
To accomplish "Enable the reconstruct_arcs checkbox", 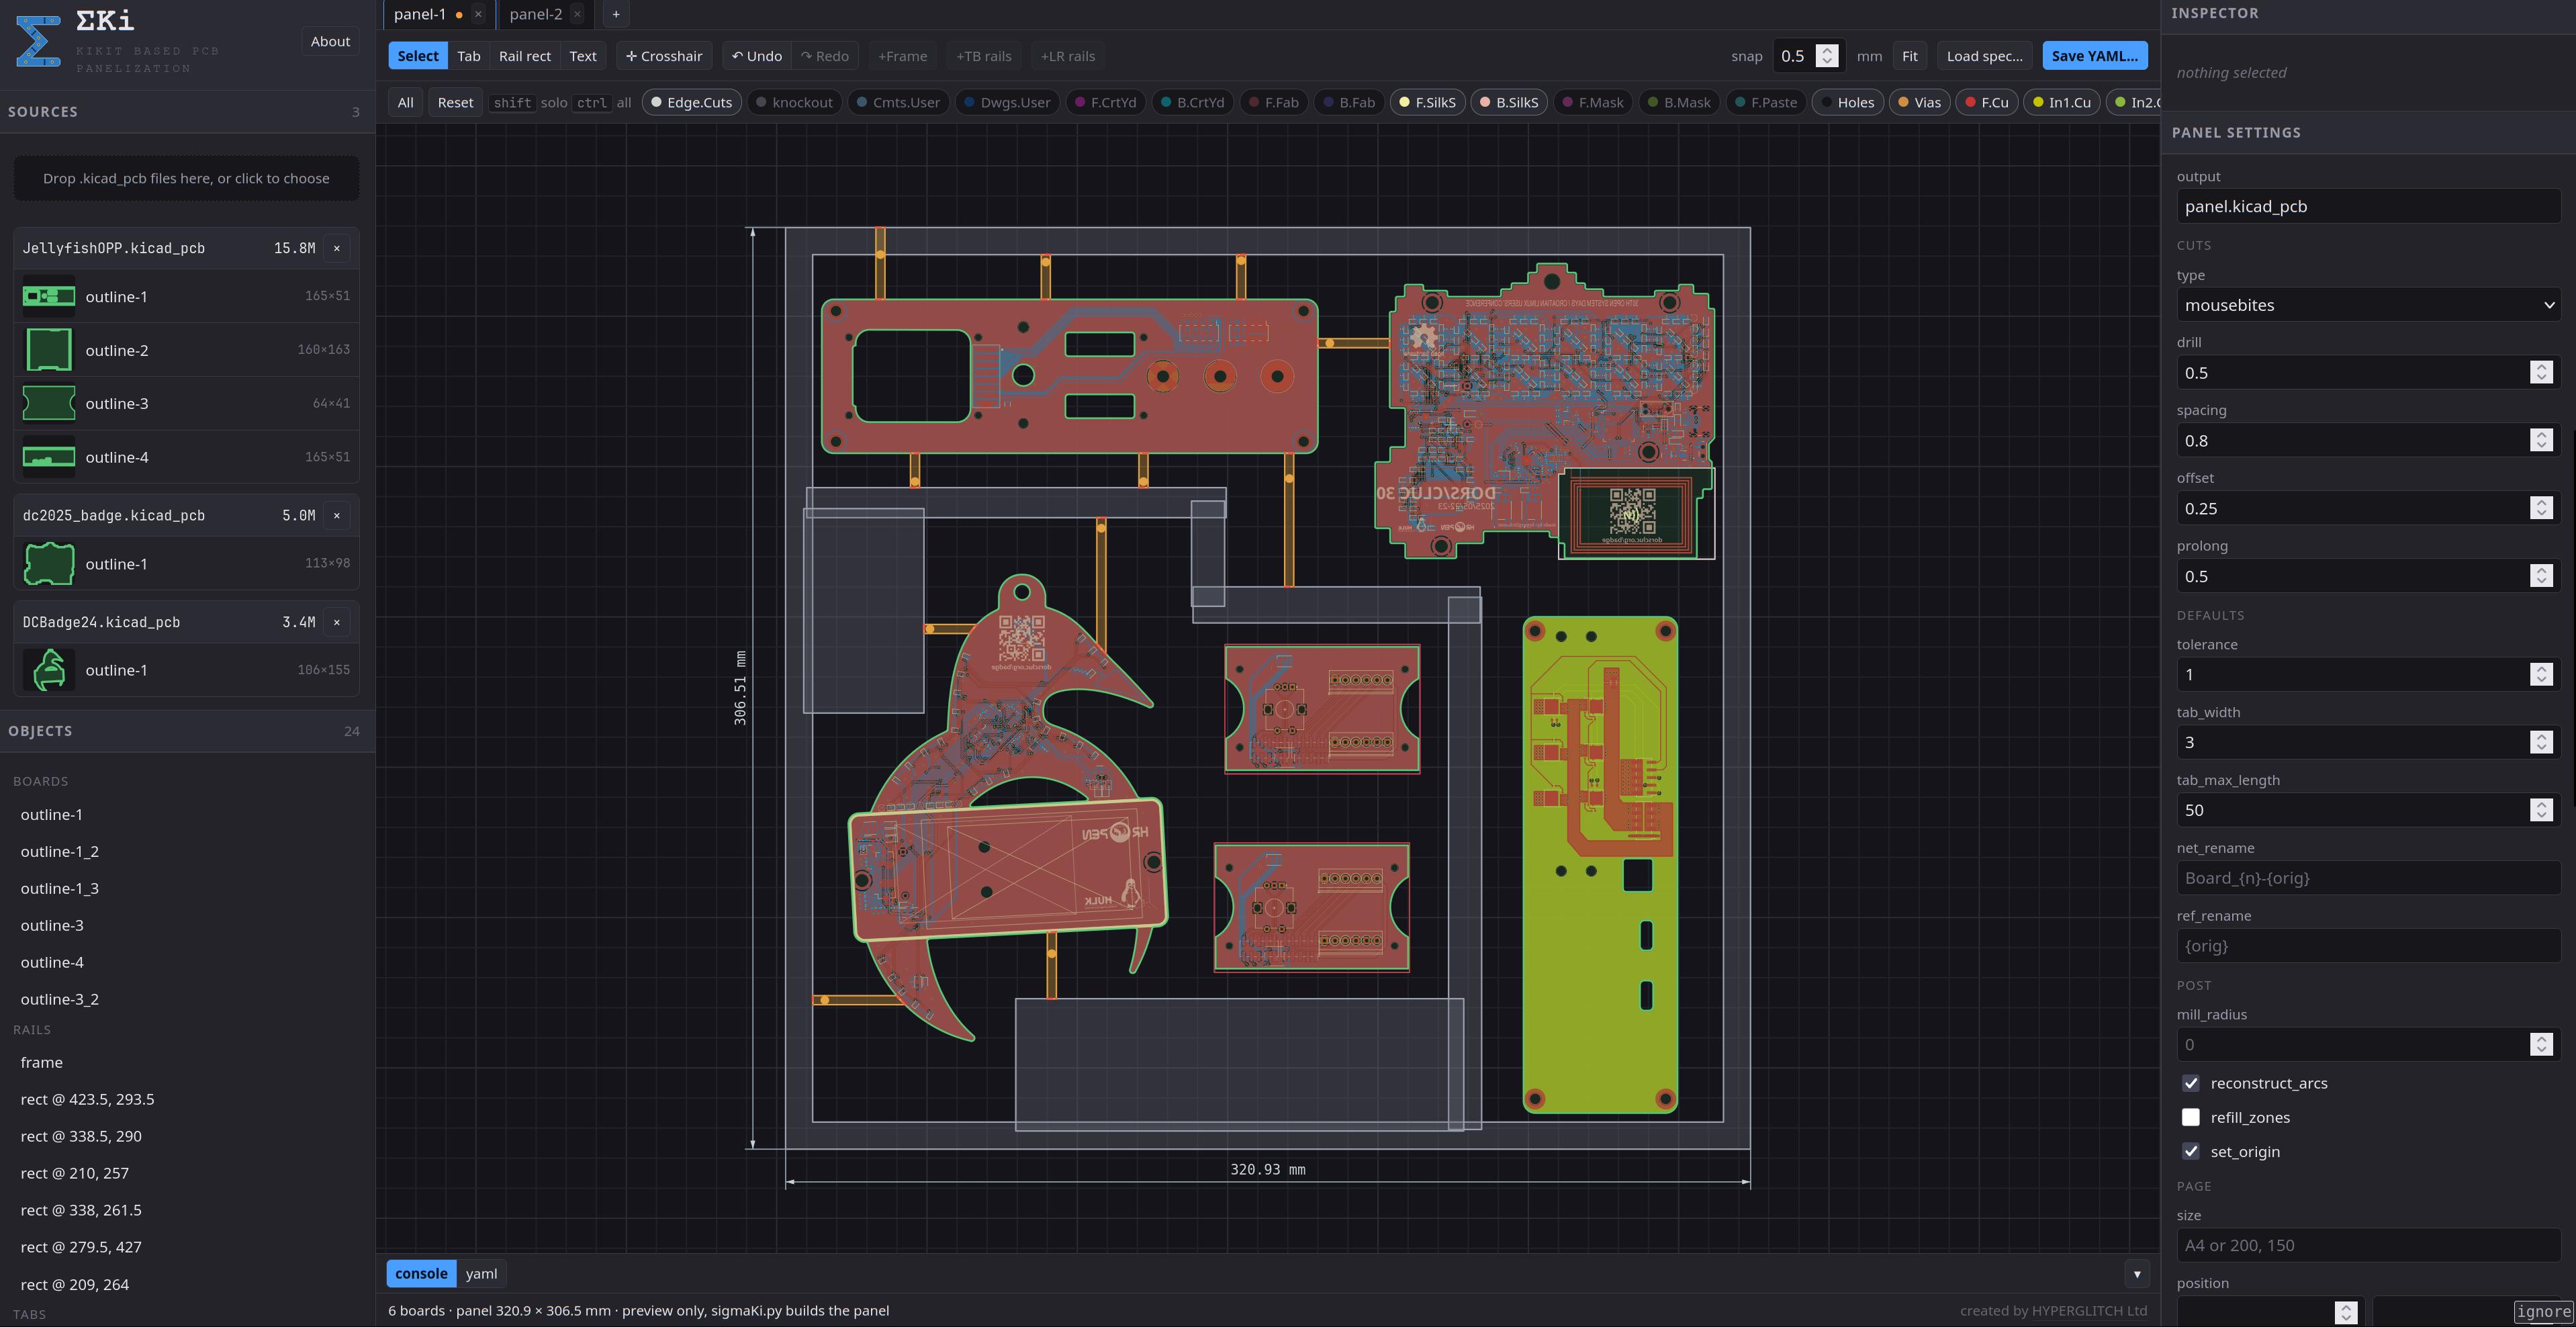I will tap(2190, 1083).
